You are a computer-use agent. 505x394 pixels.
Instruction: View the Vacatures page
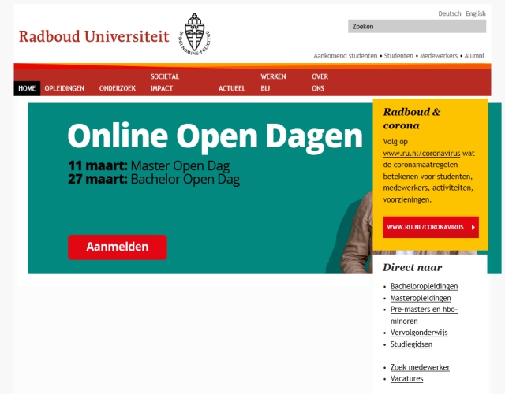[x=406, y=378]
